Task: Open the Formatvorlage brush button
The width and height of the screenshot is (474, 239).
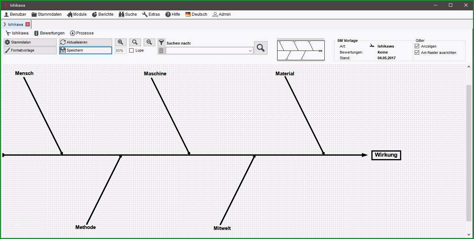Action: (x=30, y=50)
